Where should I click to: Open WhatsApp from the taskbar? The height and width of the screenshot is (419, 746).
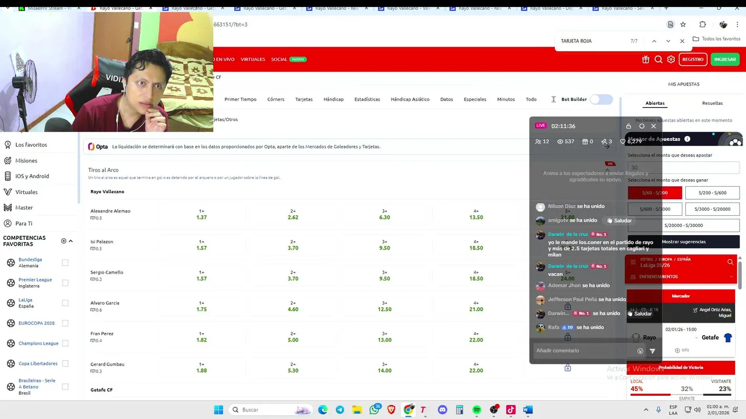(x=374, y=410)
